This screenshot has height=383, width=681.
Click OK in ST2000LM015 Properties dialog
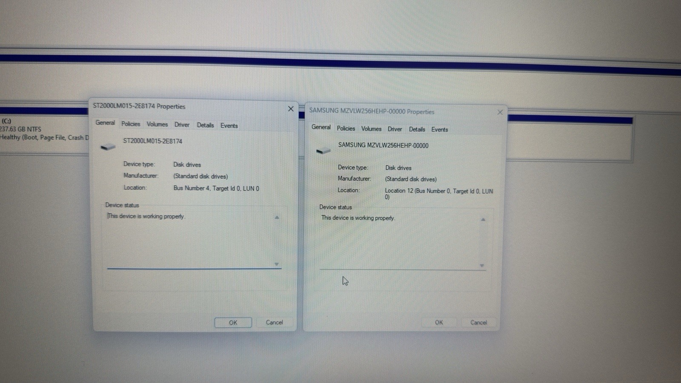click(233, 323)
